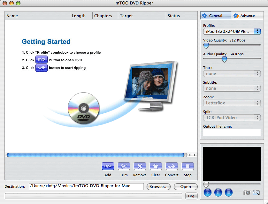Click the Browse... button

(158, 187)
